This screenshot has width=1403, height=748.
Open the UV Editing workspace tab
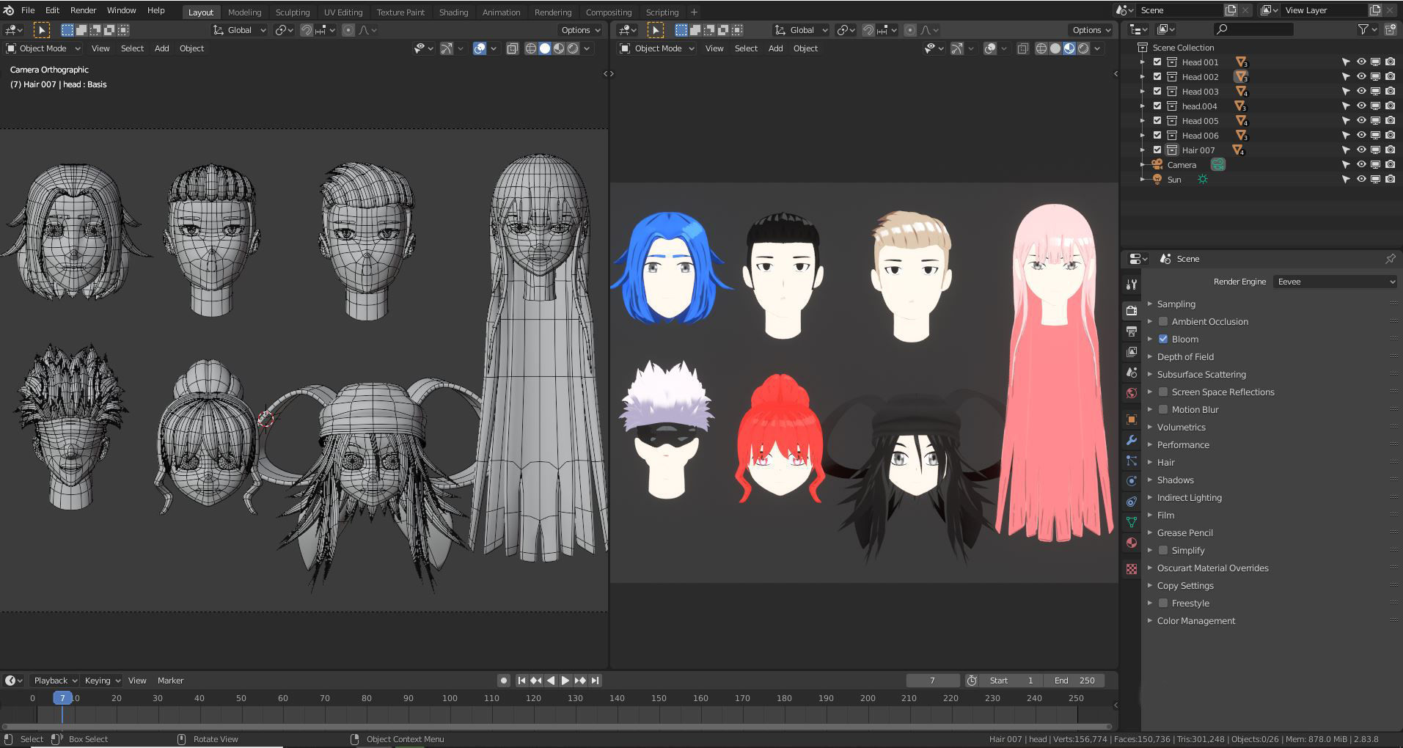[x=343, y=12]
